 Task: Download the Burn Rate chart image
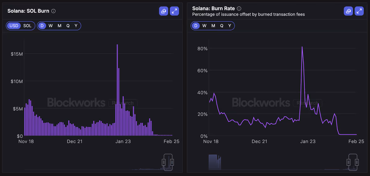(x=348, y=11)
